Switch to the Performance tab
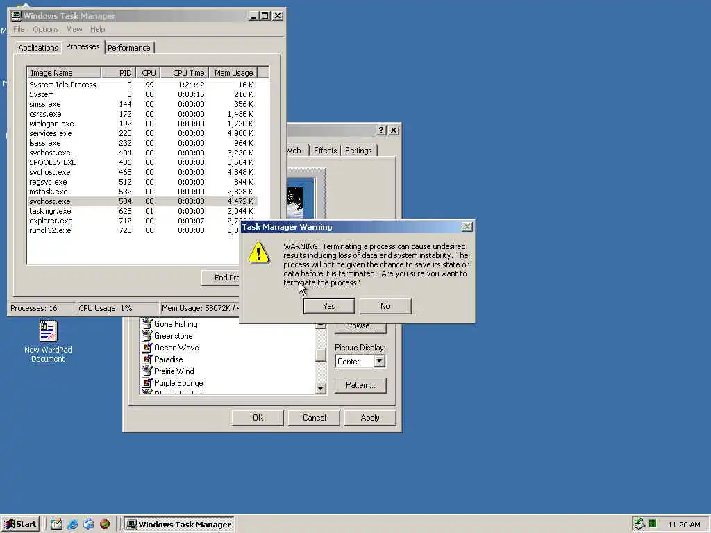The width and height of the screenshot is (711, 533). [x=128, y=48]
